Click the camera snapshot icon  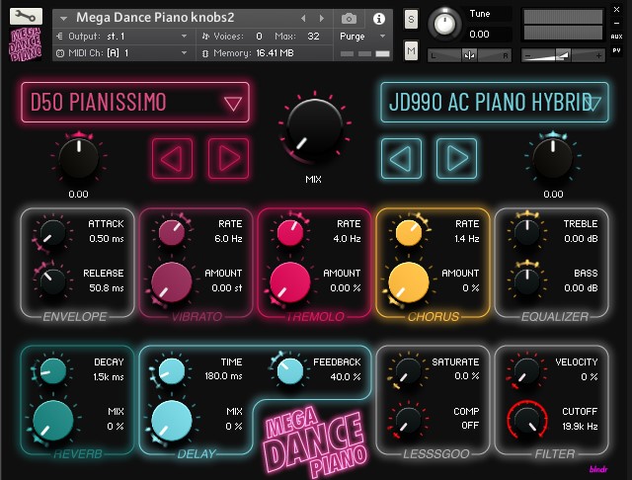[349, 19]
